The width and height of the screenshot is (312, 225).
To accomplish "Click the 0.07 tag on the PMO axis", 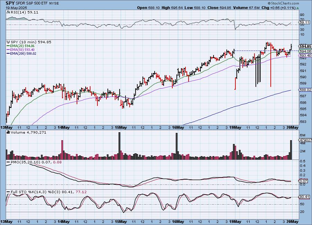I will point(304,181).
